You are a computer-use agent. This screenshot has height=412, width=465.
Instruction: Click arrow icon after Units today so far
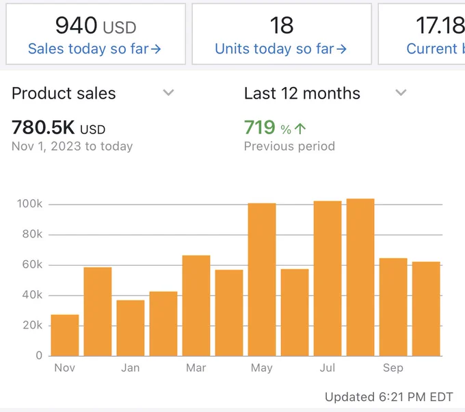pos(342,49)
